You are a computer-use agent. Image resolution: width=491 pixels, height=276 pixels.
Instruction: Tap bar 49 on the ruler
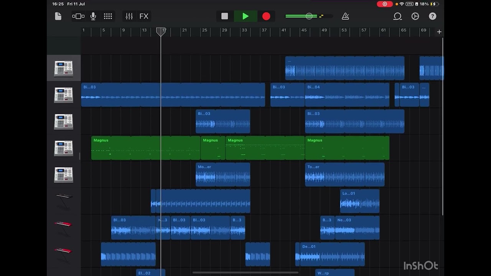(x=324, y=30)
